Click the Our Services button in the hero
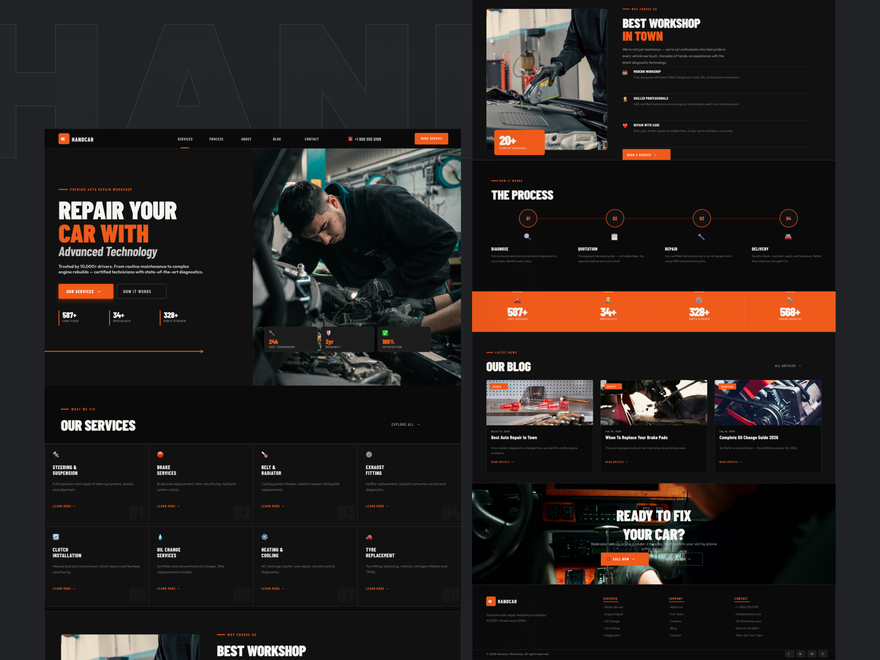880x660 pixels. tap(85, 291)
